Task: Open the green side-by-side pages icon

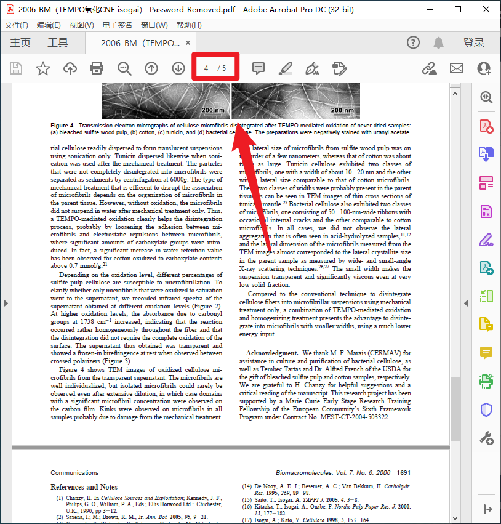Action: (486, 296)
